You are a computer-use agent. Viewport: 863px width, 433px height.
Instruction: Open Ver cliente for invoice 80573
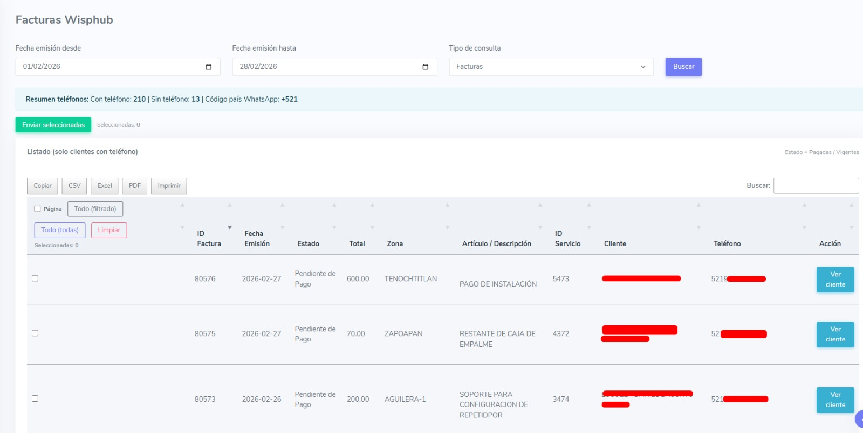[x=835, y=400]
